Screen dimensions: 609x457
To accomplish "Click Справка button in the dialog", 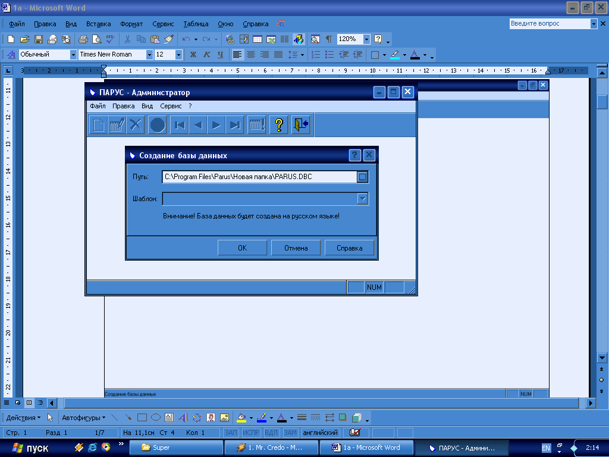I will pos(350,248).
